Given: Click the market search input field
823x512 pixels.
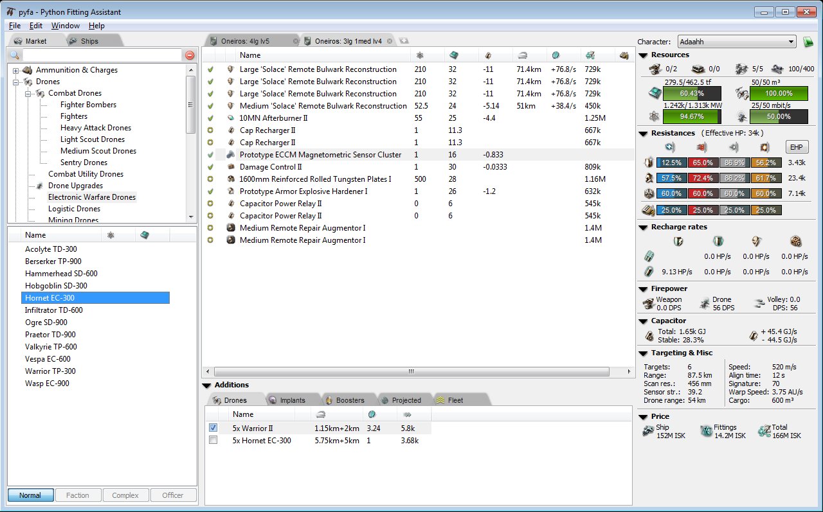Looking at the screenshot, I should [102, 55].
